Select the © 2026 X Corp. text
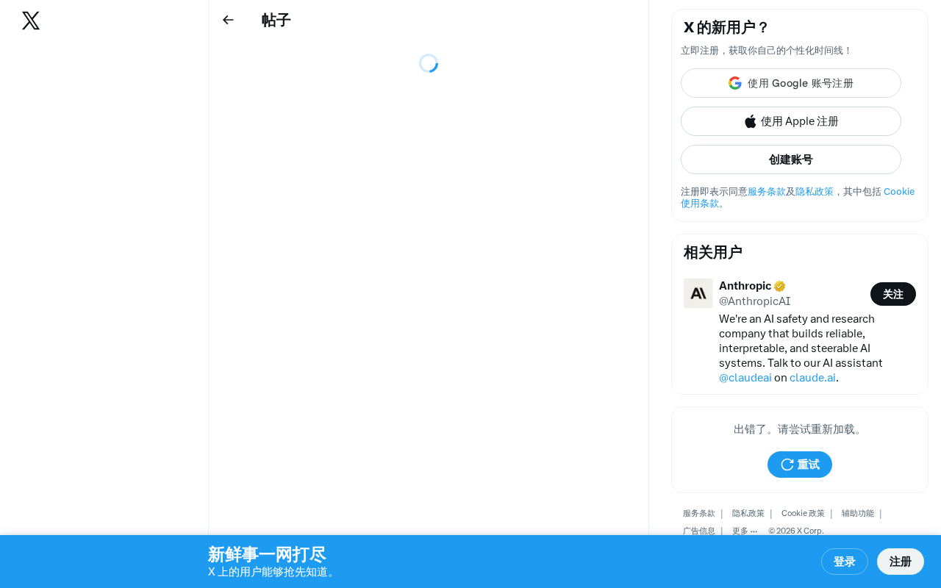This screenshot has height=588, width=941. 796,531
